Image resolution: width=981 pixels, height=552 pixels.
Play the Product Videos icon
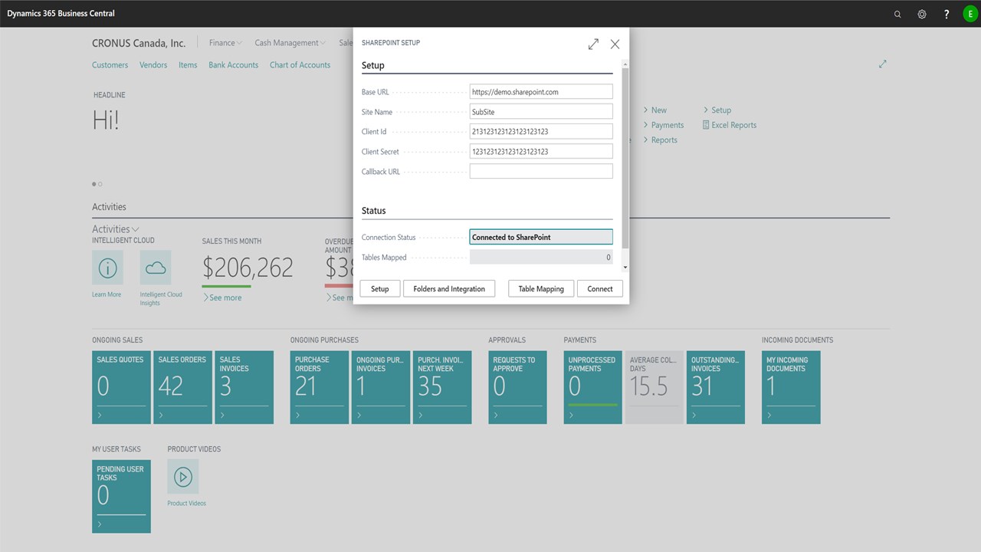[x=182, y=477]
